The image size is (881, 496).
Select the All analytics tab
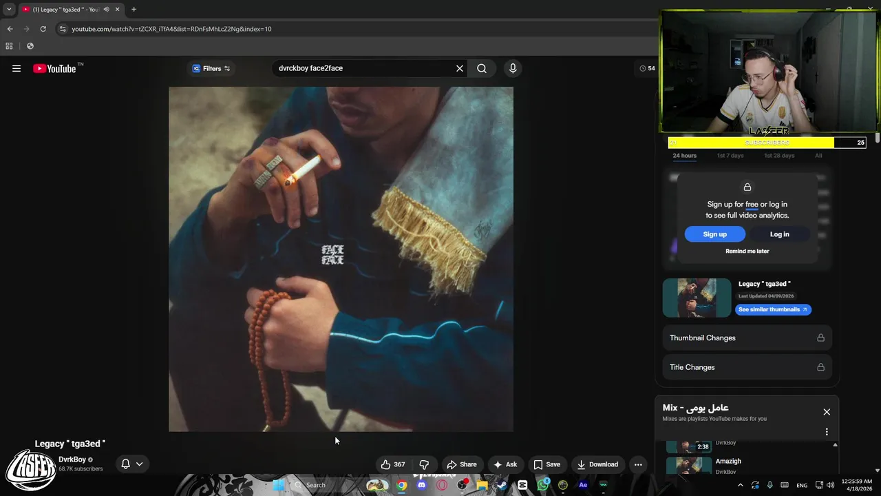[818, 156]
